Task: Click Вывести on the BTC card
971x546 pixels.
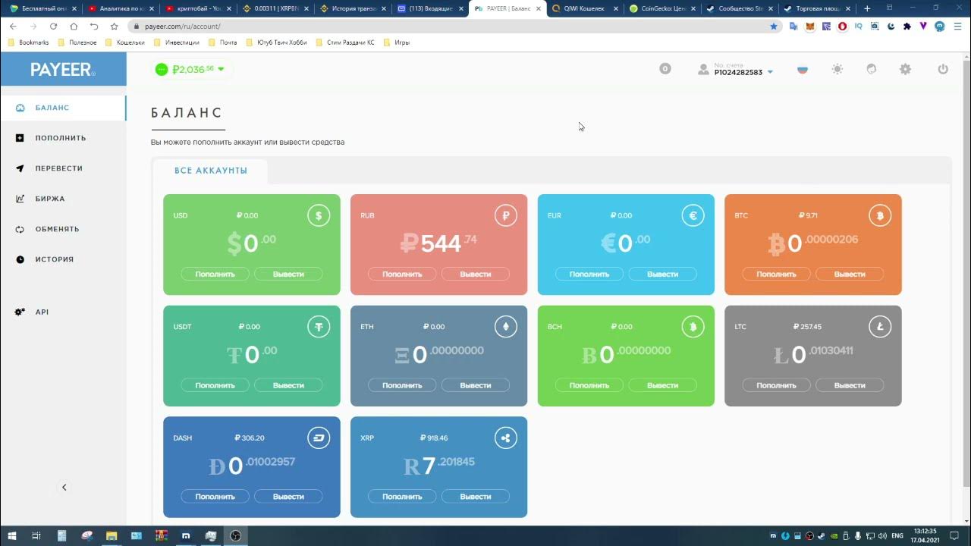Action: (850, 274)
